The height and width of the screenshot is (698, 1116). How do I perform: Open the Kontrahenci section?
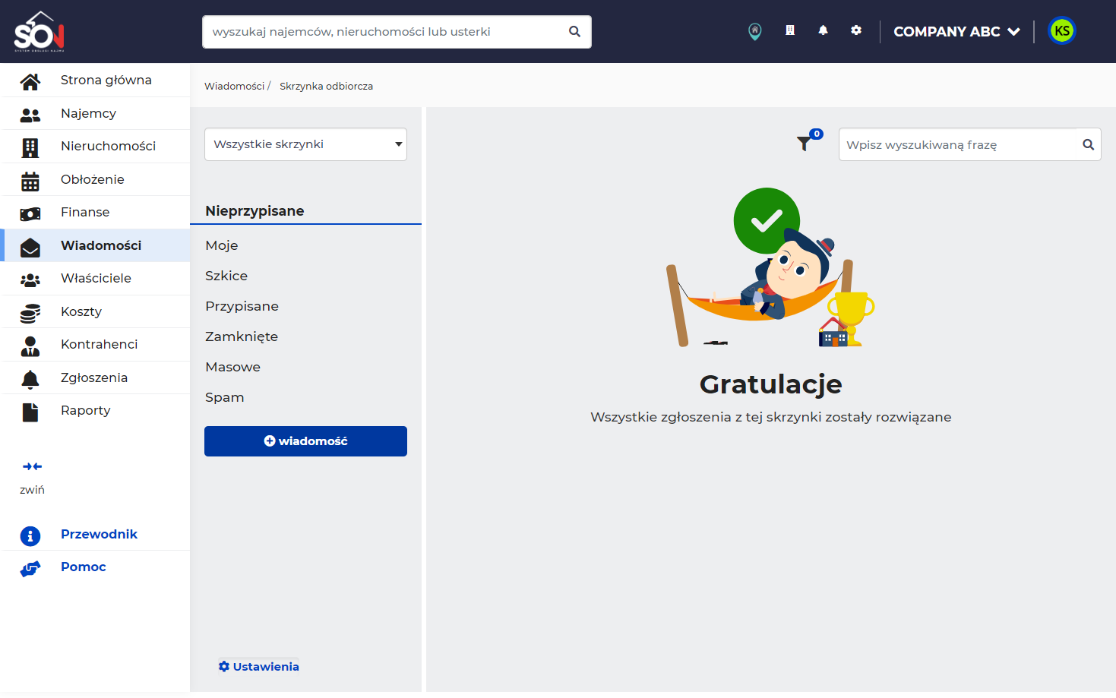pyautogui.click(x=100, y=344)
